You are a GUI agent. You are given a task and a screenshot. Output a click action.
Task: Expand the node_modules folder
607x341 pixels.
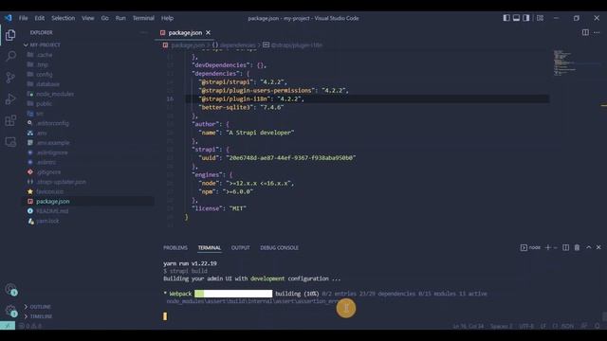[x=55, y=94]
